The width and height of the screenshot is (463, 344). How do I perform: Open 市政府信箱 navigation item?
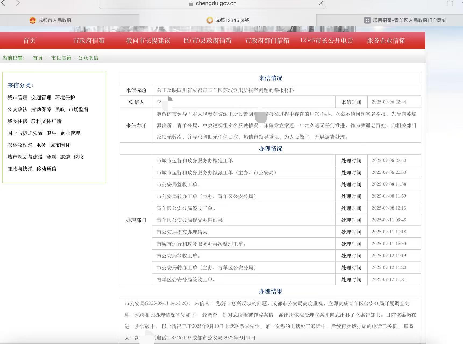click(89, 41)
